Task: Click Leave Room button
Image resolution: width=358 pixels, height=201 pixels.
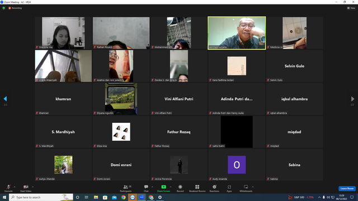Action: tap(347, 189)
